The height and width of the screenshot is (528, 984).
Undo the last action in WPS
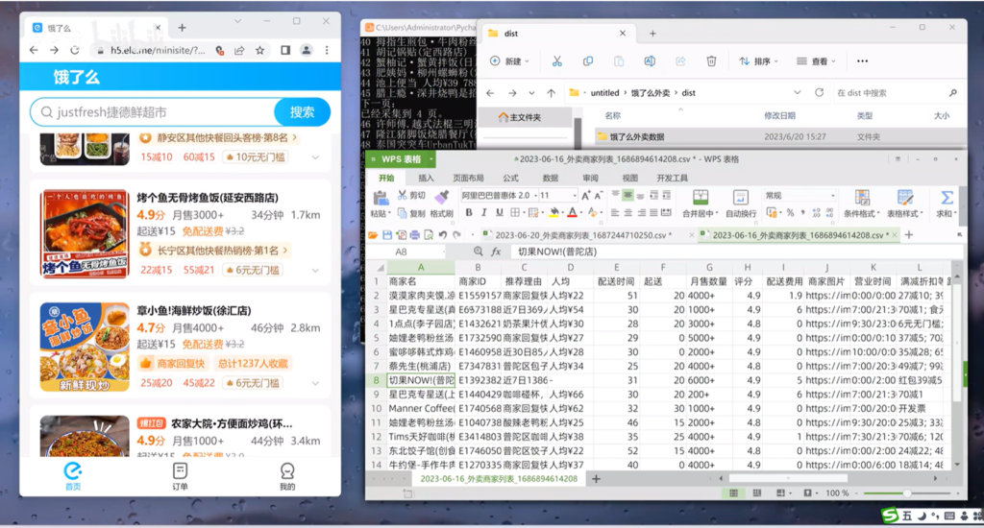click(442, 235)
